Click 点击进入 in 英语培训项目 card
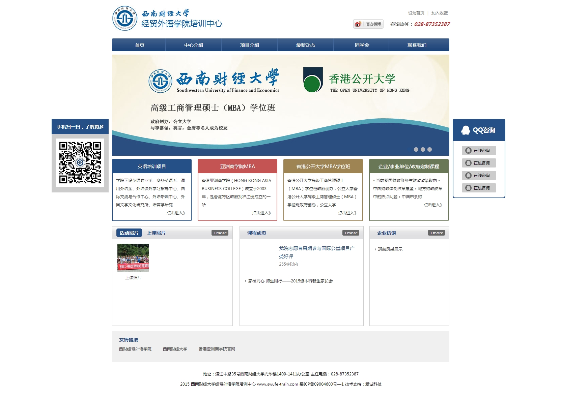The height and width of the screenshot is (396, 561). [x=176, y=213]
